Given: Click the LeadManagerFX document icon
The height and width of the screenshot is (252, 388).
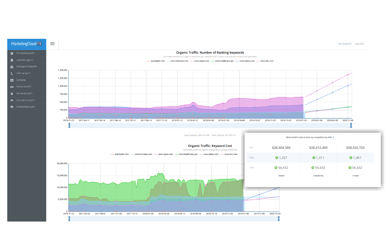Looking at the screenshot, I should pos(12,60).
